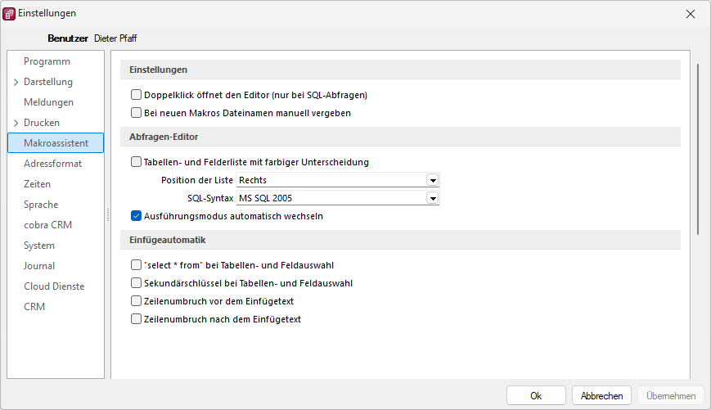Confirm with the Ok button
The height and width of the screenshot is (410, 711).
536,395
